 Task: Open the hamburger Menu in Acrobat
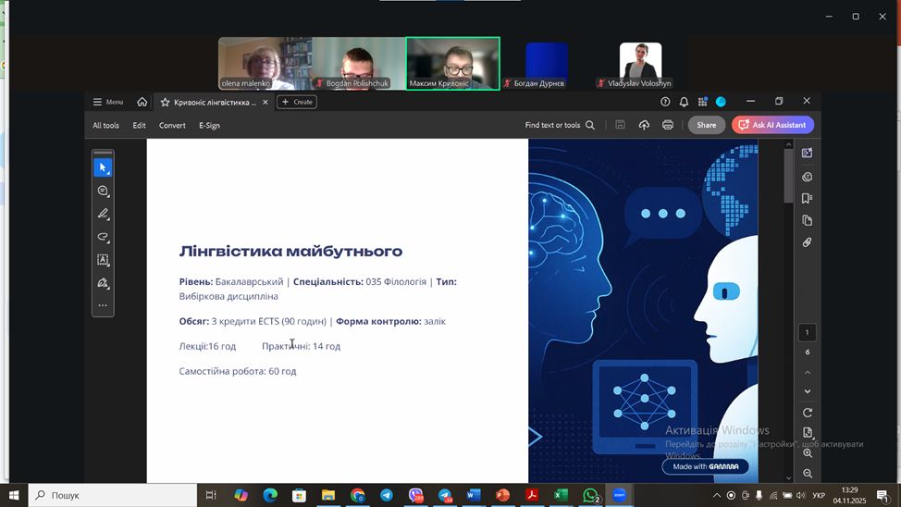(x=108, y=102)
